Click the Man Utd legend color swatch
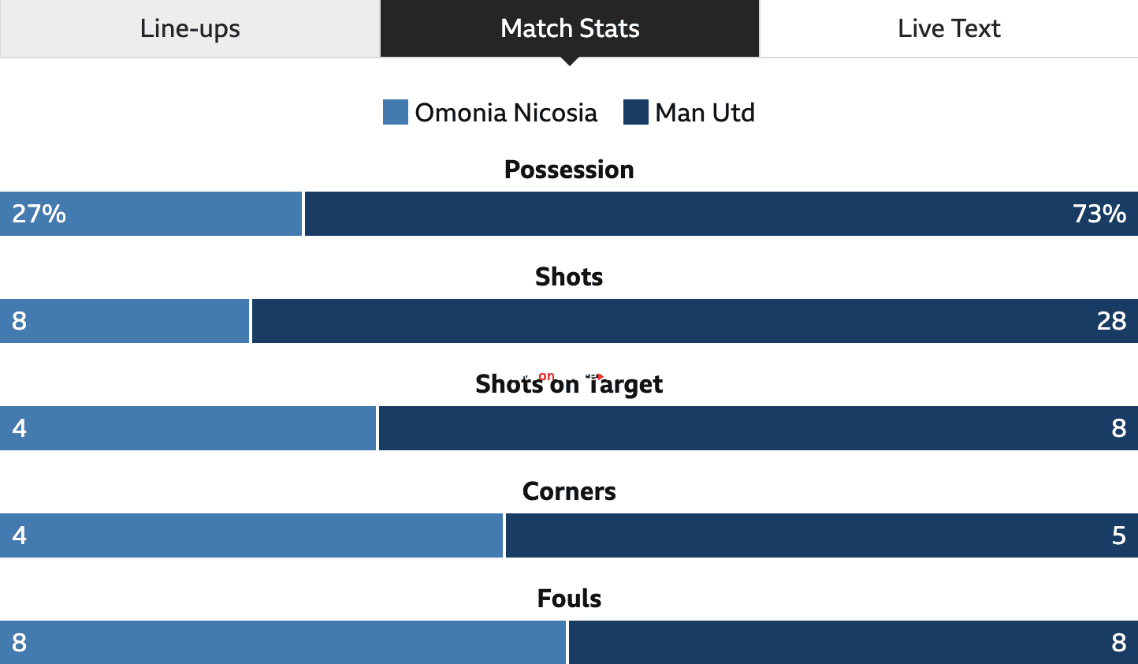Screen dimensions: 1138x664 636,112
